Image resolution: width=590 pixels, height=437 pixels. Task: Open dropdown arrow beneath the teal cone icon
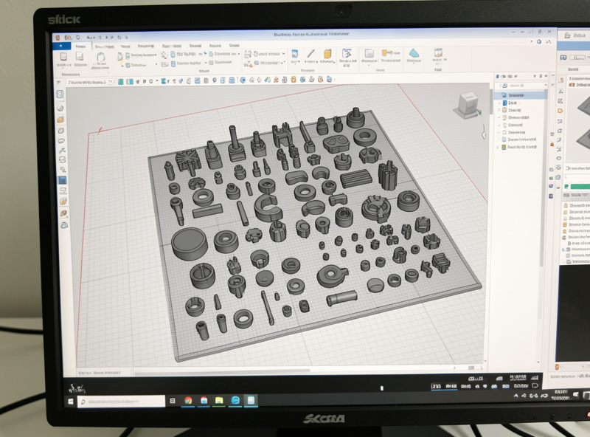(x=414, y=64)
